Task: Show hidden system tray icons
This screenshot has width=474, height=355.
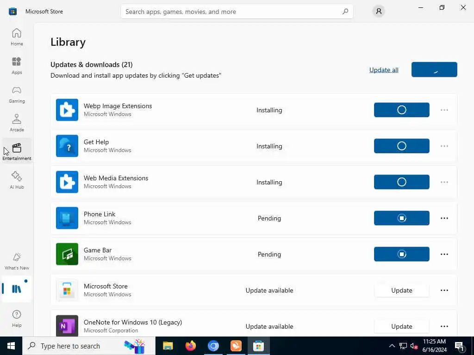Action: coord(392,346)
